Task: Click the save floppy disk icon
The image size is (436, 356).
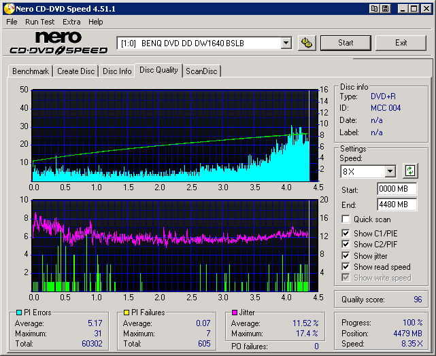Action: (385, 9)
